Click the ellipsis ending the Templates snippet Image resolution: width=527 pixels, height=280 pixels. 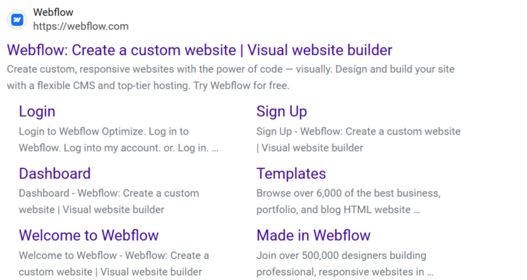point(416,210)
